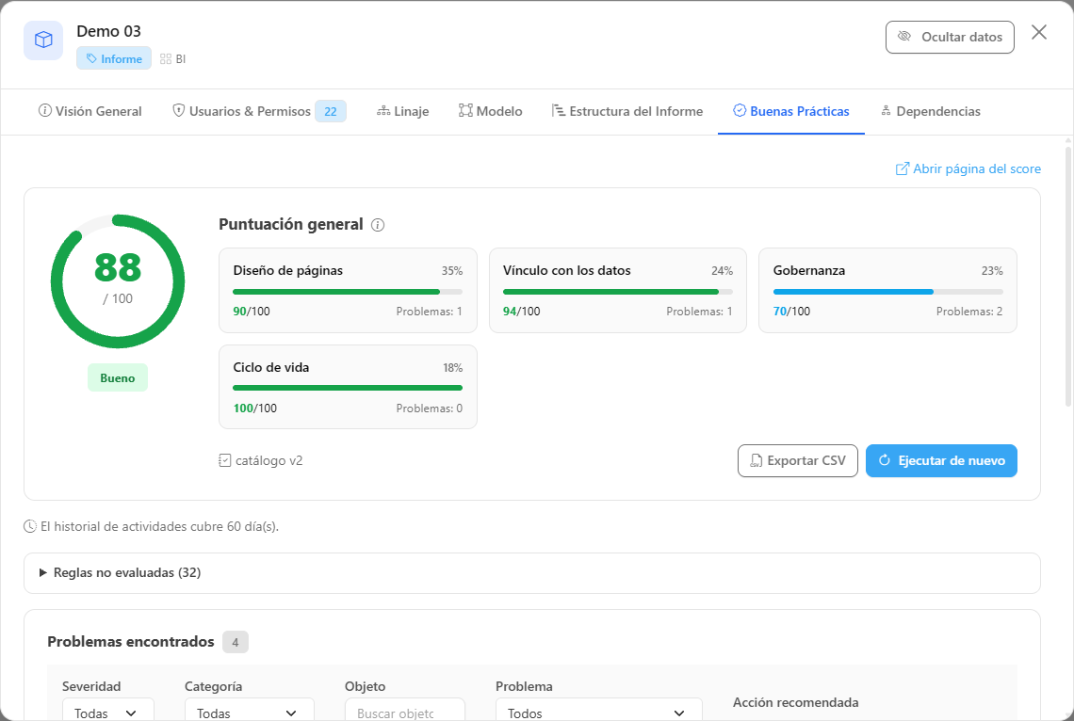Screen dimensions: 1074x721
Task: Switch to the Dependencias tab
Action: coord(931,111)
